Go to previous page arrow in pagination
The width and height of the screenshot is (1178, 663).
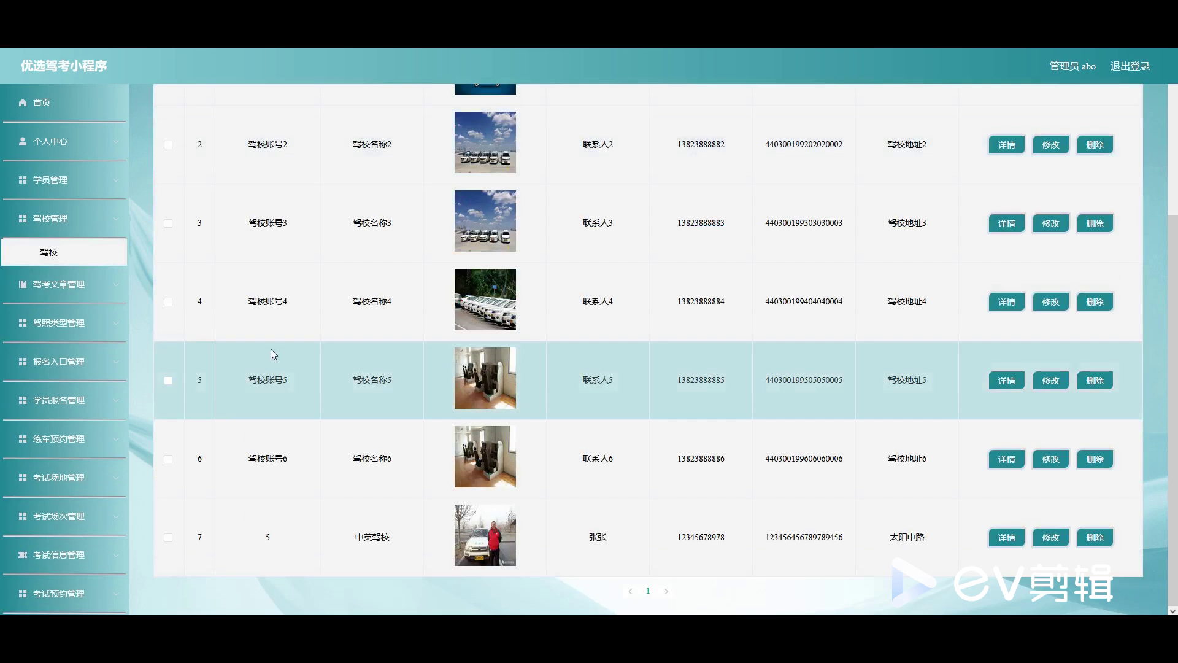[x=630, y=591]
